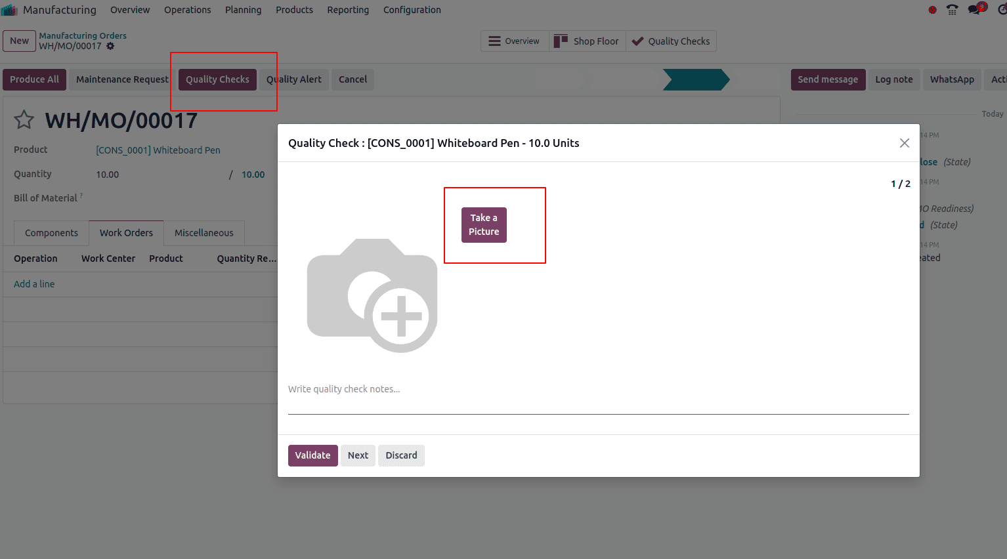Screen dimensions: 1007x559
Task: Click the Manufacturing Orders breadcrumb link
Action: 83,35
